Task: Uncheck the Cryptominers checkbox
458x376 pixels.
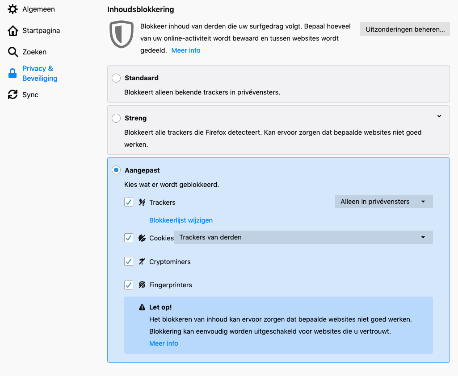Action: click(x=129, y=261)
